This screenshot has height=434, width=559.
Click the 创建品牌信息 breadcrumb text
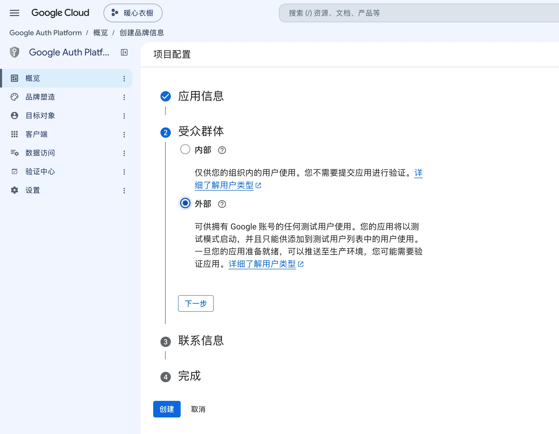coord(142,33)
